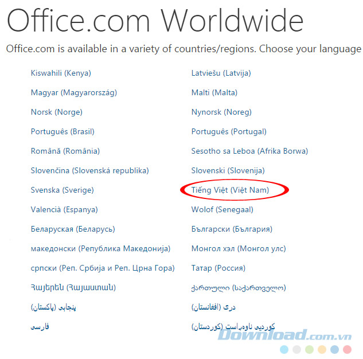Choose српски (Реп. Србија и Реп. Црна Гора)

pyautogui.click(x=103, y=268)
